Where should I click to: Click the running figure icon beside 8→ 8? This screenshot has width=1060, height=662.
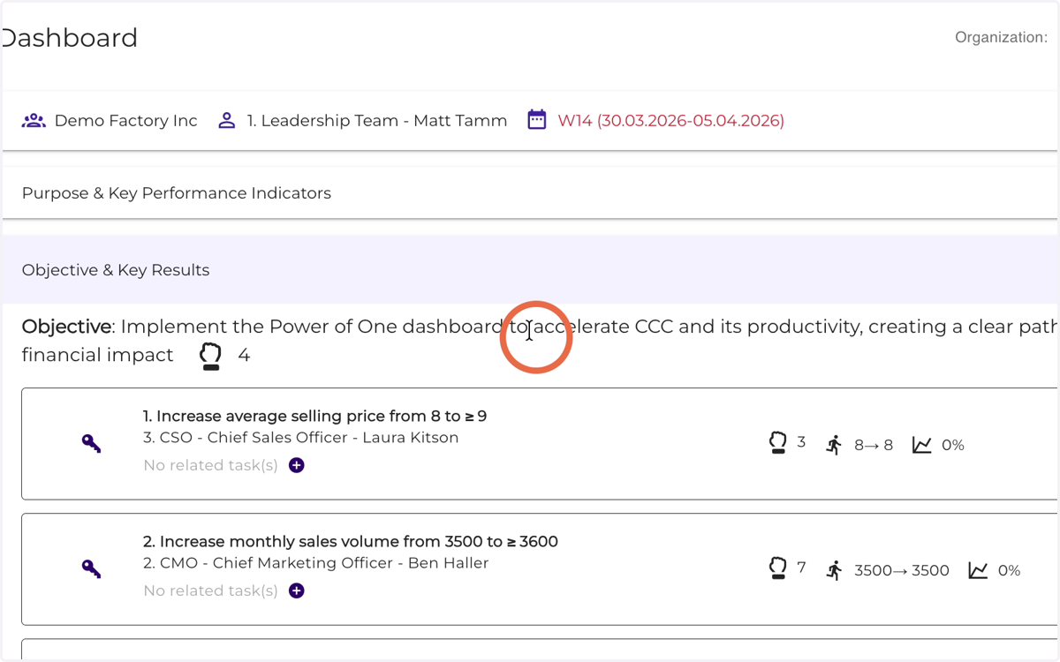[834, 445]
